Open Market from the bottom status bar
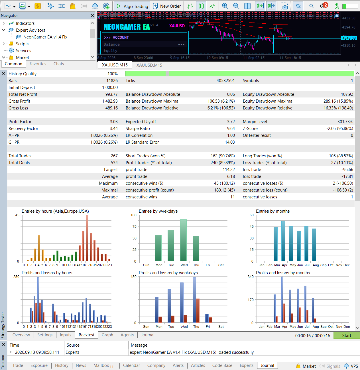 coord(306,366)
